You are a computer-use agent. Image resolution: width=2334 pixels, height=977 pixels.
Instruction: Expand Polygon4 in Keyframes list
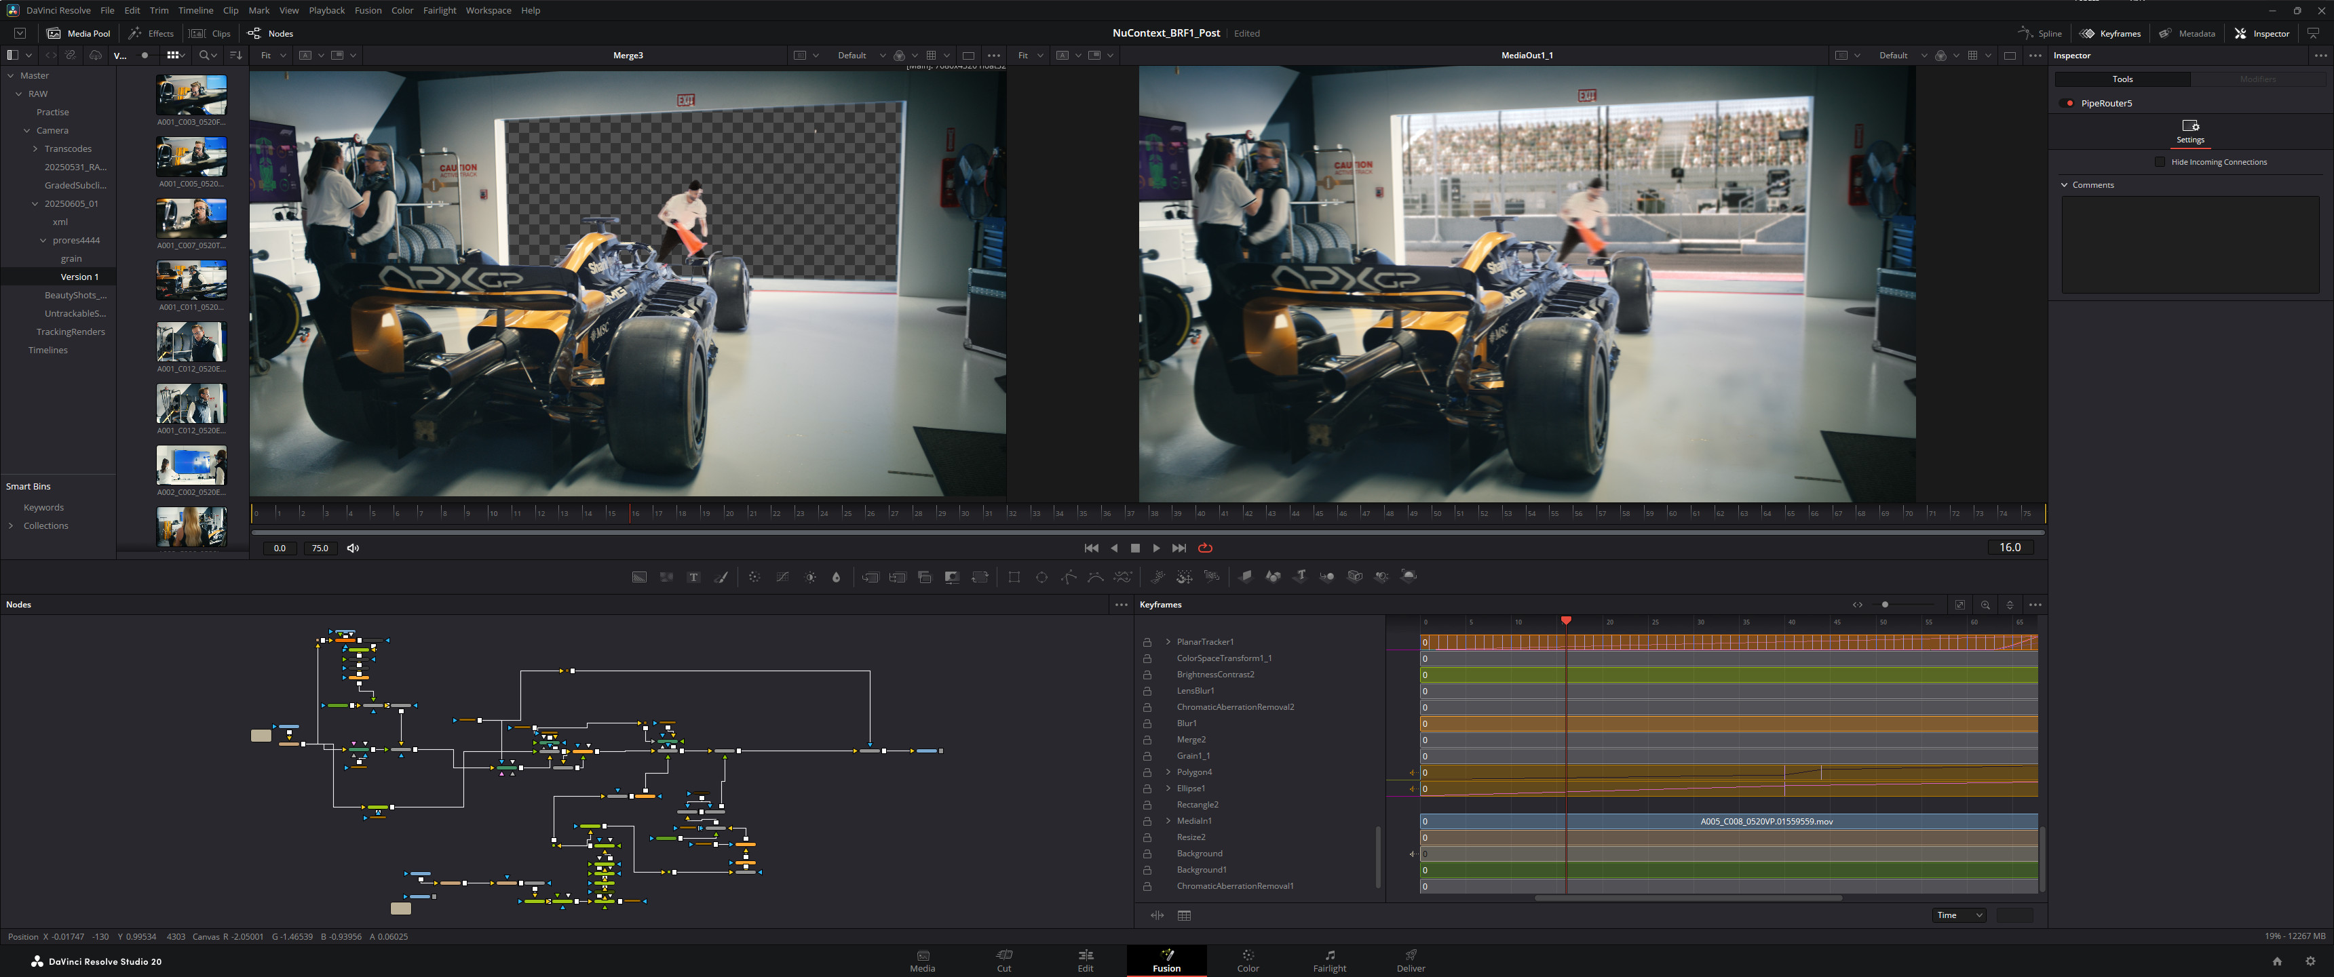click(x=1168, y=772)
